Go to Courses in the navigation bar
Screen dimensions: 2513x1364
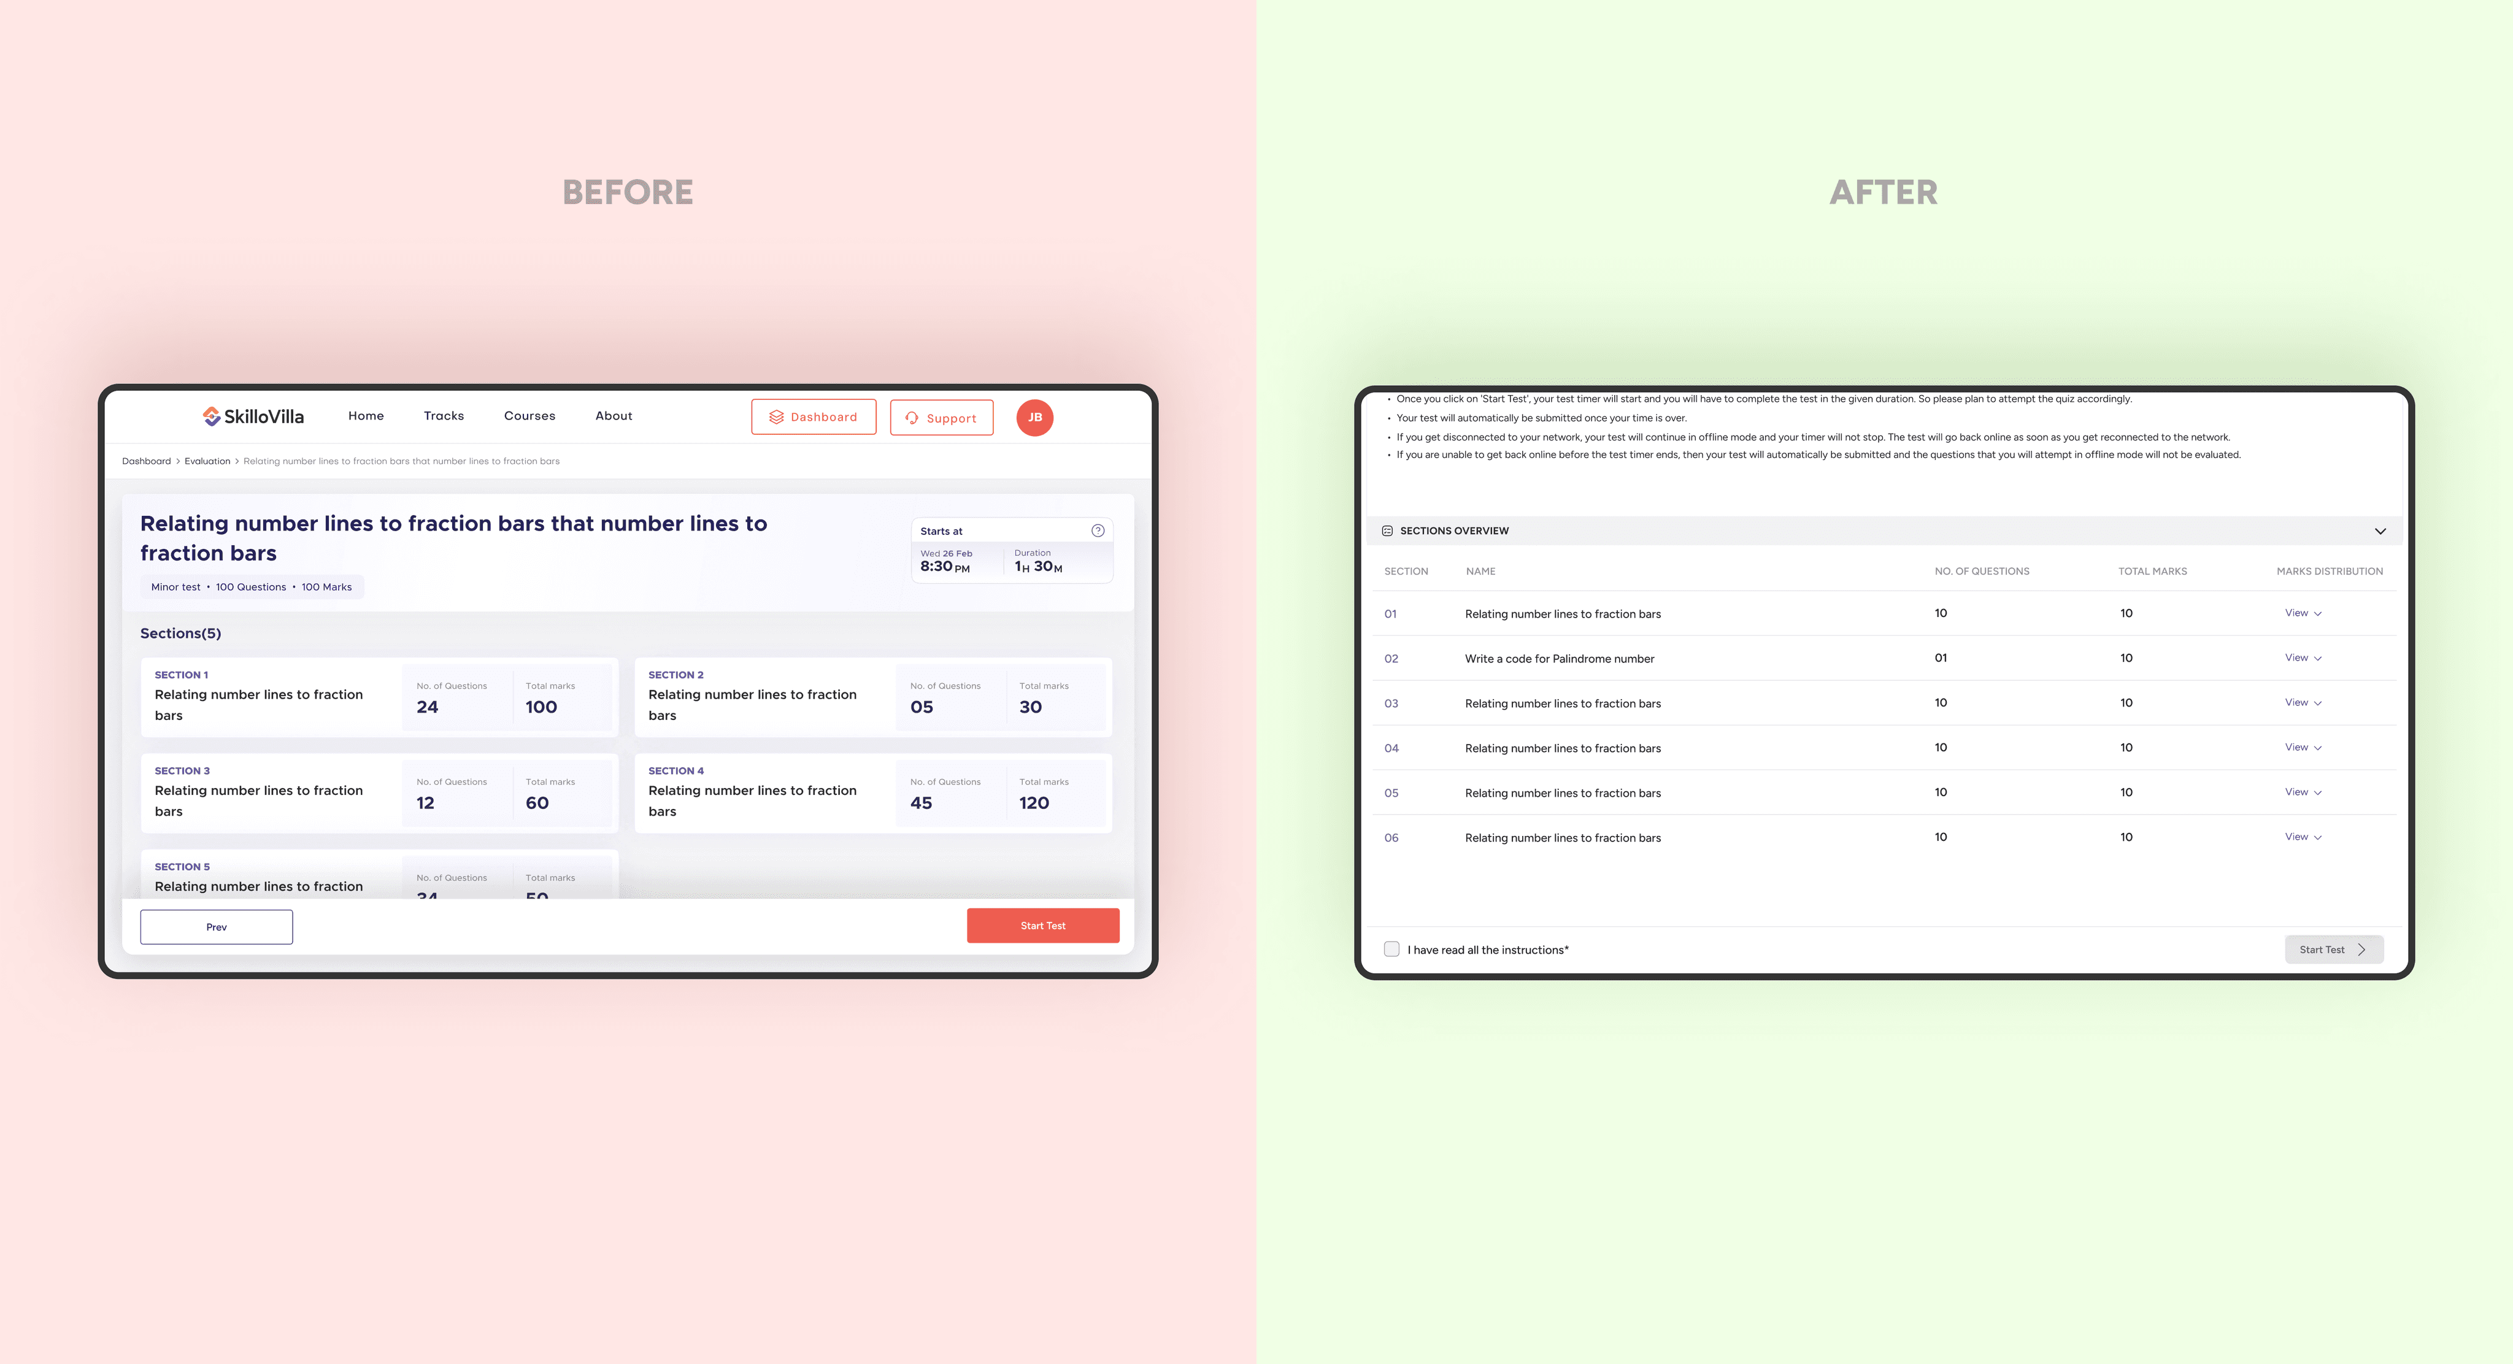[x=529, y=416]
